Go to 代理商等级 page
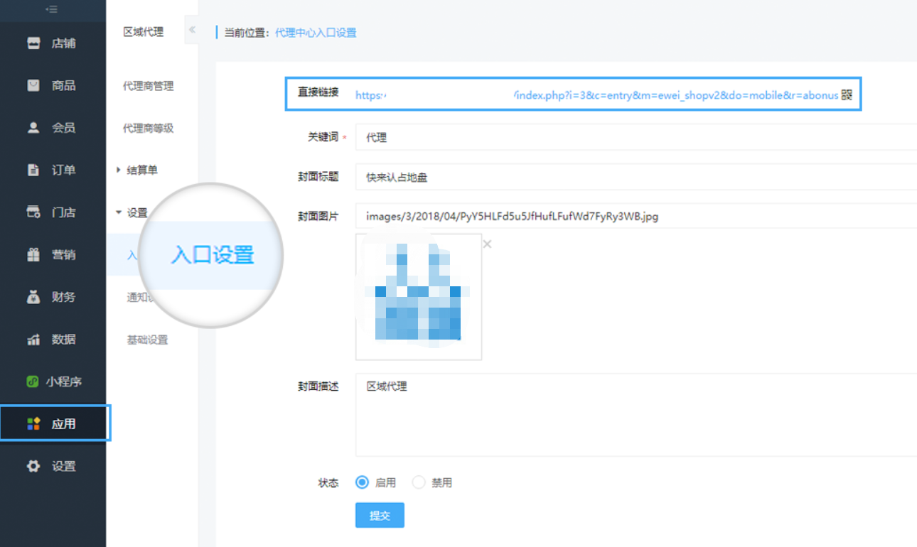This screenshot has width=917, height=547. click(x=148, y=128)
